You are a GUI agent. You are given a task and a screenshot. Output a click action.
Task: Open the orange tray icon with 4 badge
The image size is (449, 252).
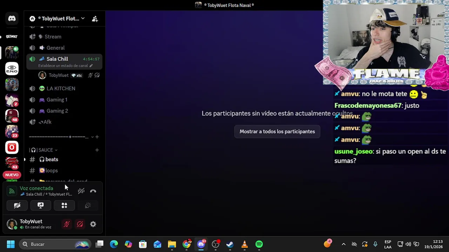click(328, 244)
